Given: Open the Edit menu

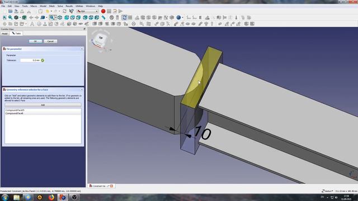Looking at the screenshot, I should pos(10,6).
